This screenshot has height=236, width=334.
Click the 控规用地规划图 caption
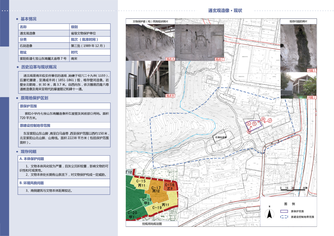tap(152, 224)
